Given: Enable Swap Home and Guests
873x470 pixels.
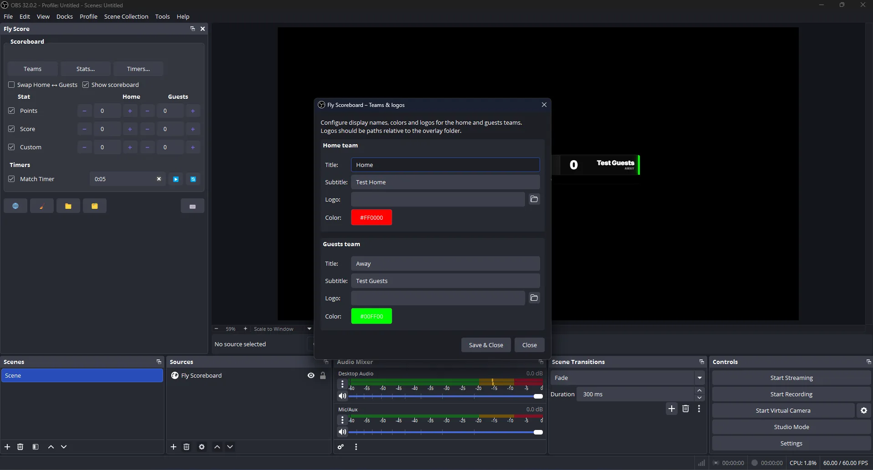Looking at the screenshot, I should coord(11,85).
